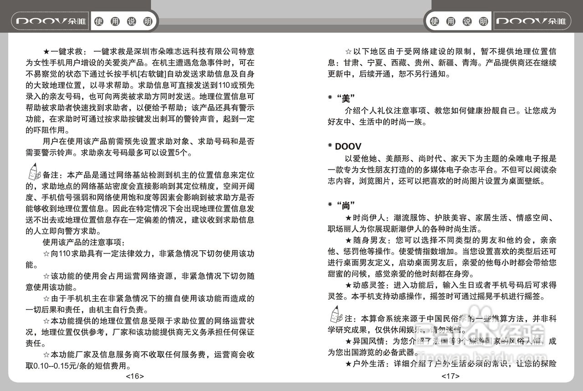Click the line starting 以爱他她、美颜形、尚时代
The width and height of the screenshot is (583, 391).
[x=450, y=158]
